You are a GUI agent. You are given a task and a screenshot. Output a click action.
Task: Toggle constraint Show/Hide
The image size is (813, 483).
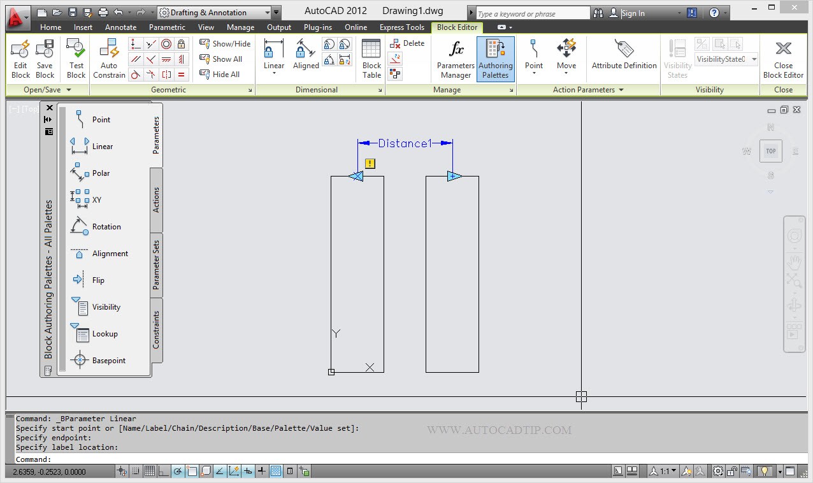tap(225, 43)
